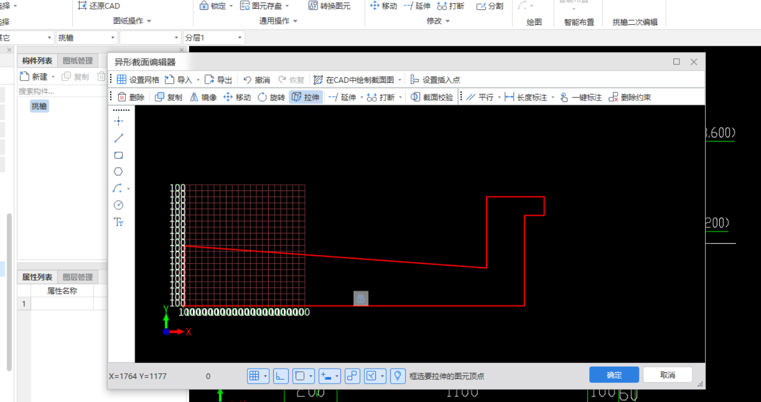Click the 复制 tool in the section editor
This screenshot has height=402, width=761.
coord(169,97)
